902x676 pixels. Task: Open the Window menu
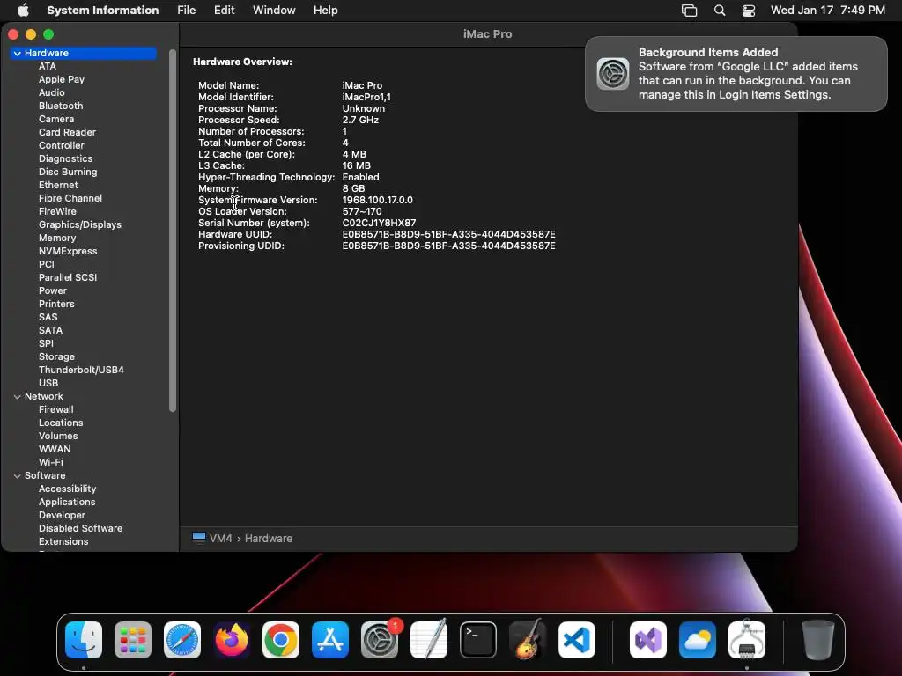pyautogui.click(x=274, y=11)
